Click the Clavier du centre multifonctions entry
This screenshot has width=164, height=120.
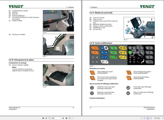point(103,26)
